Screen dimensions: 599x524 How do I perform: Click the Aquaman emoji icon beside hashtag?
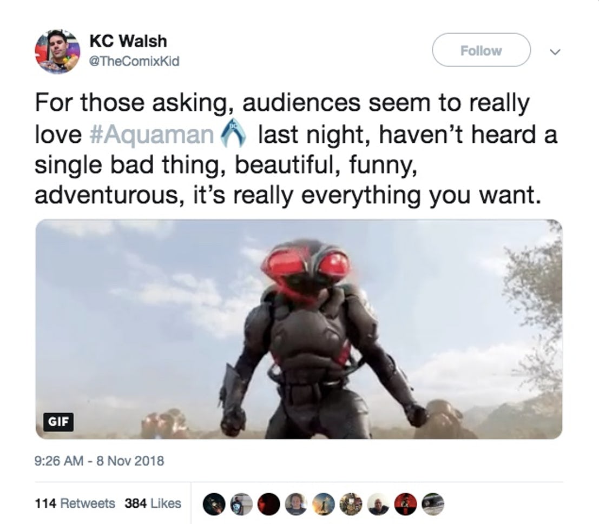coord(233,134)
